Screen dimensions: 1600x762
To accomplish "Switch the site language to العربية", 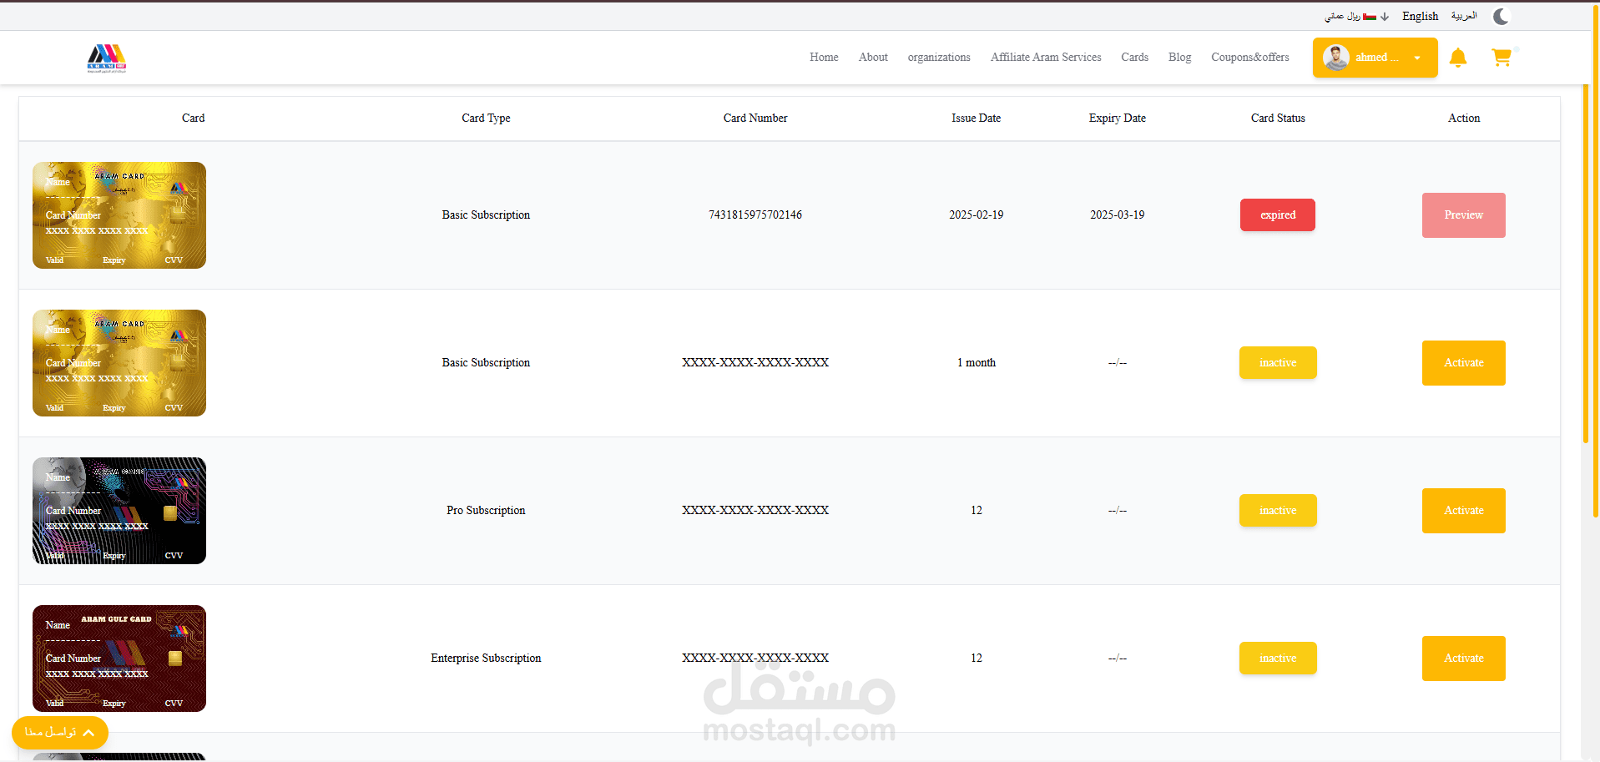I will coord(1464,17).
